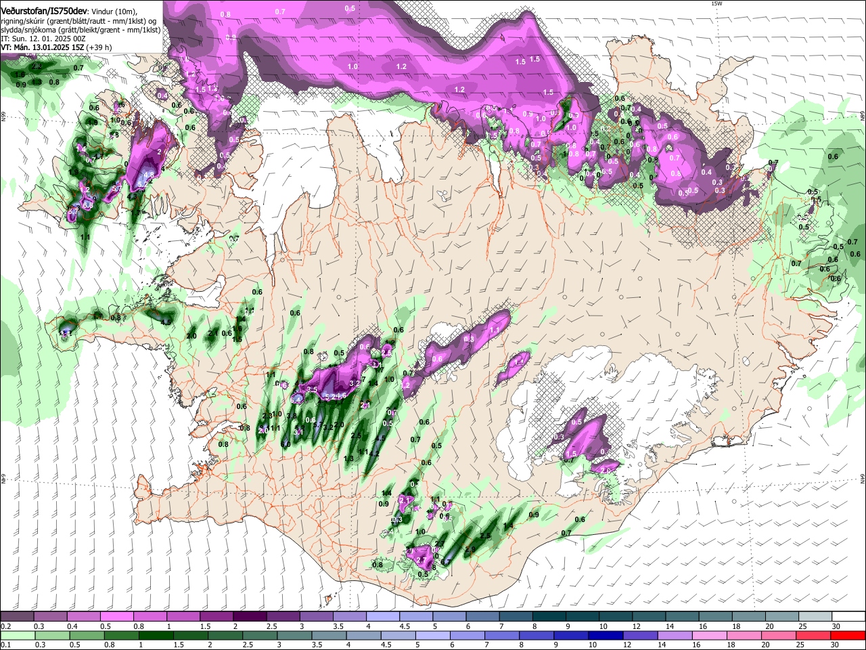Click the '2.5' label under the rain scale
The width and height of the screenshot is (866, 650).
point(248,645)
